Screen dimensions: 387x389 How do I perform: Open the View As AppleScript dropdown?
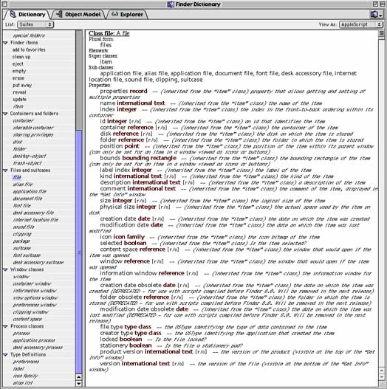(361, 24)
